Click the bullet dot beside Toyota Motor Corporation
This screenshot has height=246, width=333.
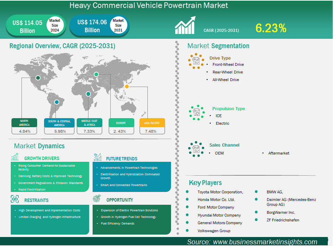187,192
